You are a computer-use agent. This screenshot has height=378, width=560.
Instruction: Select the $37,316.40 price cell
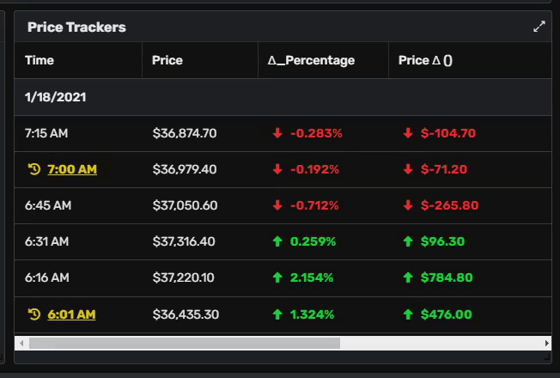tap(184, 241)
